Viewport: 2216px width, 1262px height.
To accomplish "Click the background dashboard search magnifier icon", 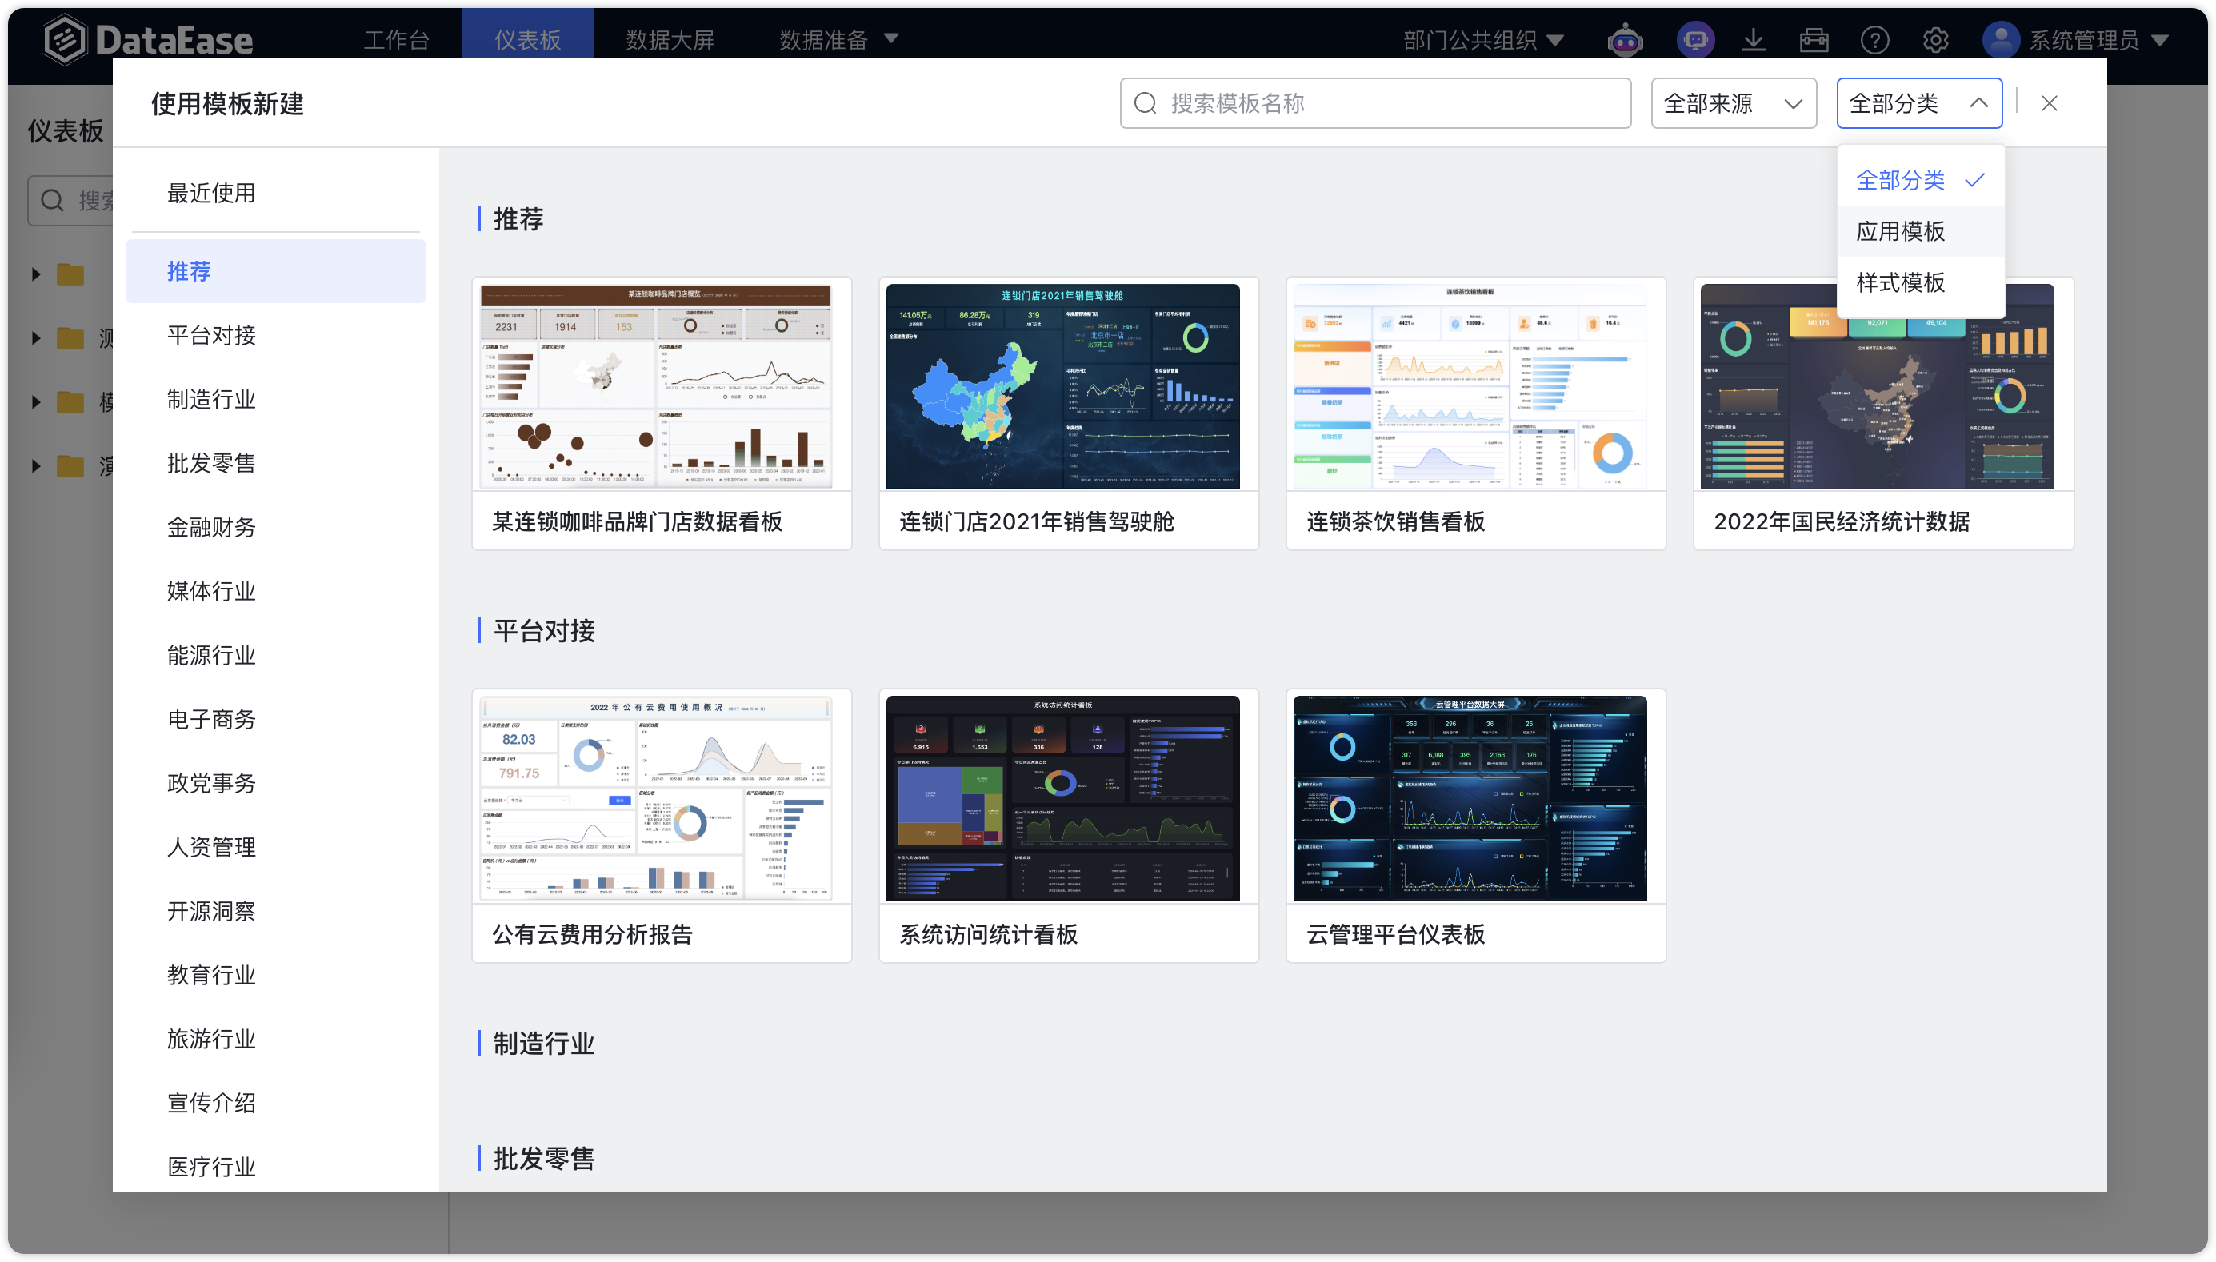I will click(x=52, y=201).
